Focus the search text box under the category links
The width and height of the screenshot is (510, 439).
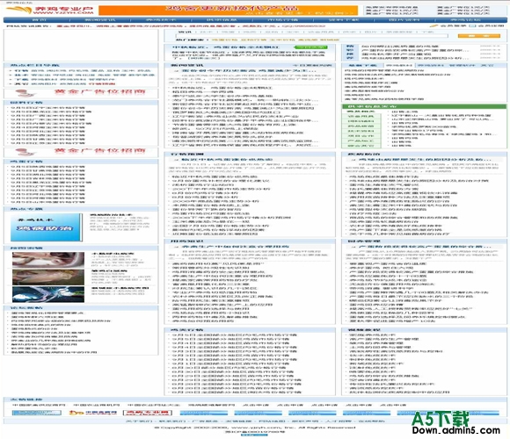pyautogui.click(x=312, y=36)
